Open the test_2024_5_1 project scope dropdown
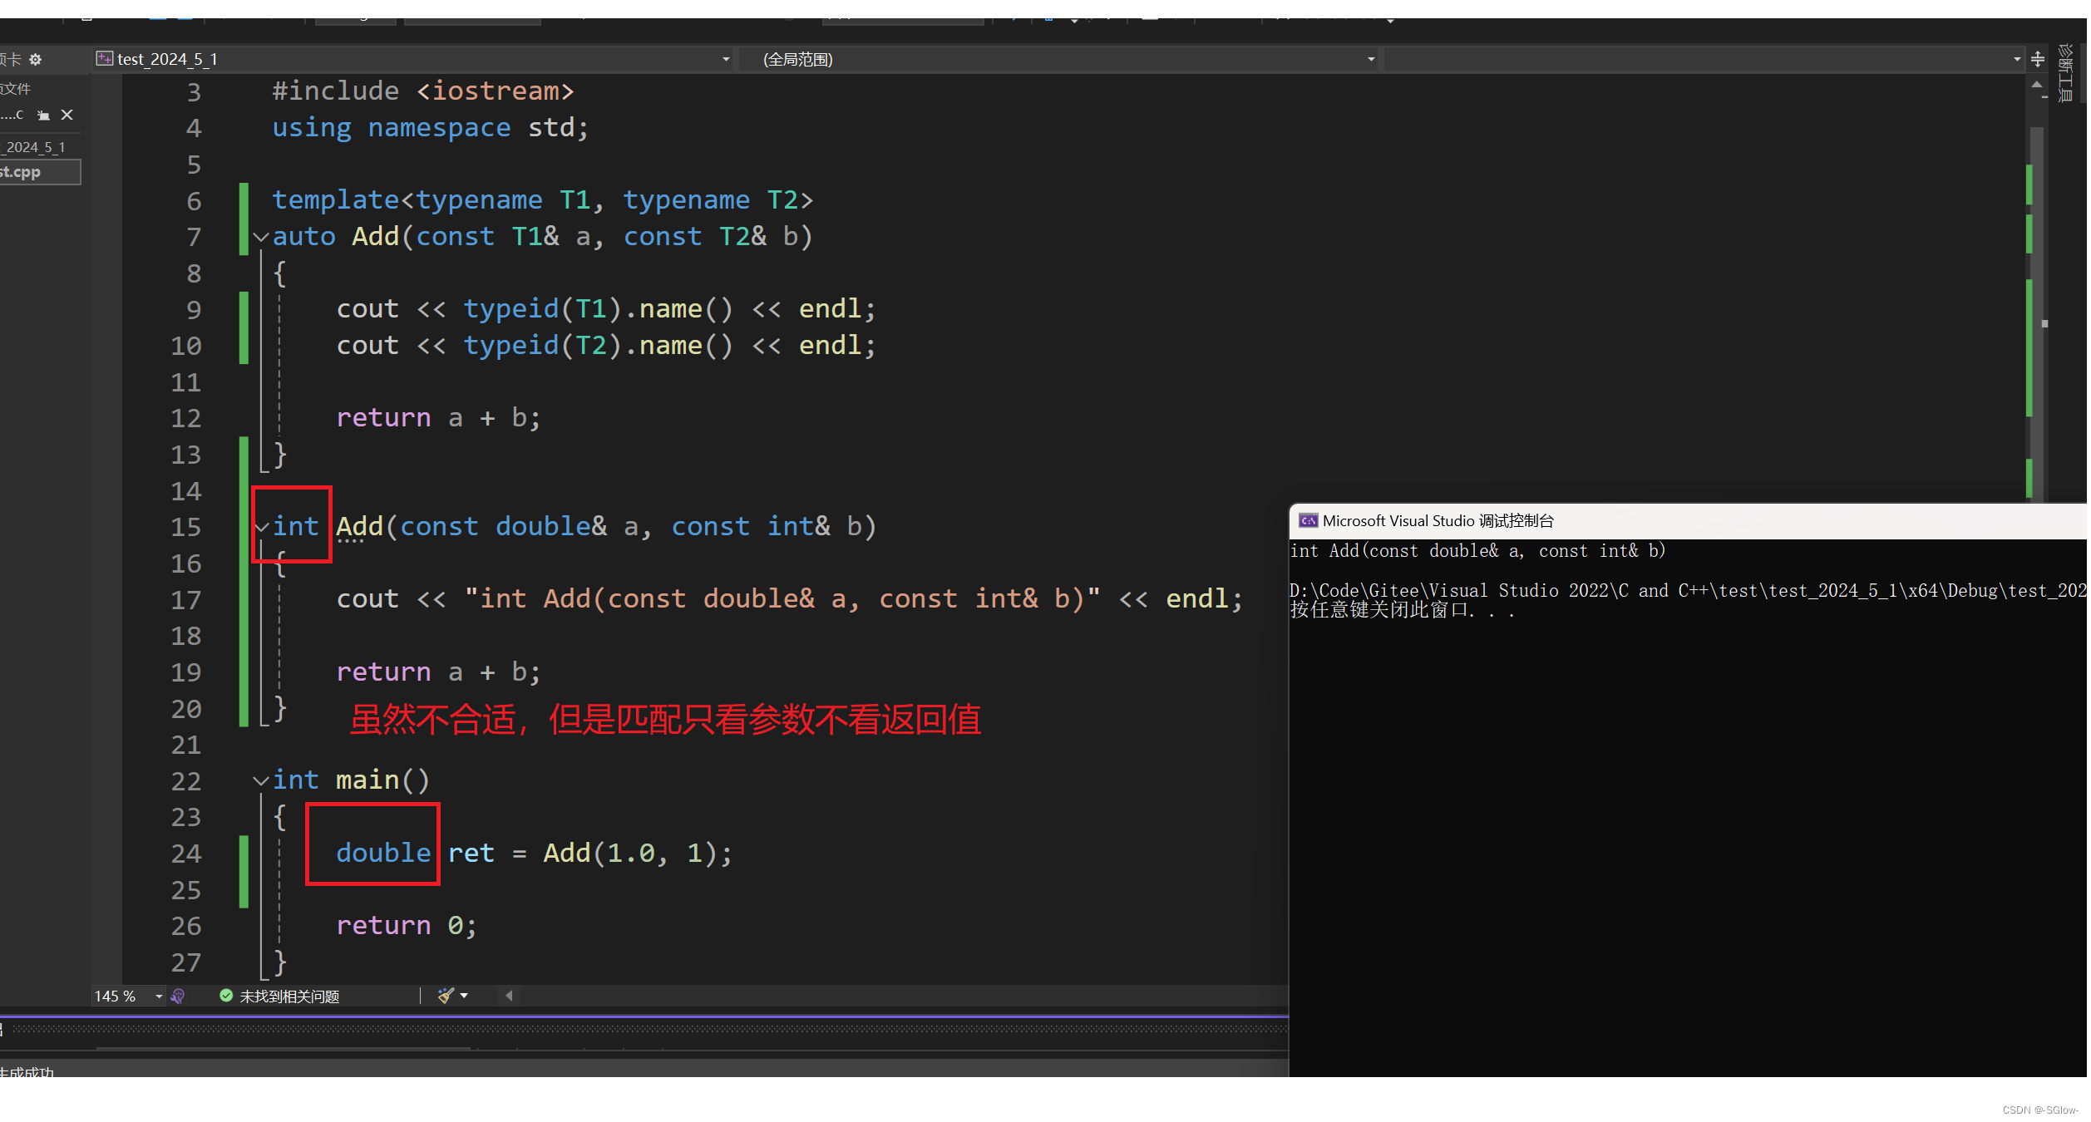Screen dimensions: 2091x1122 click(x=726, y=60)
